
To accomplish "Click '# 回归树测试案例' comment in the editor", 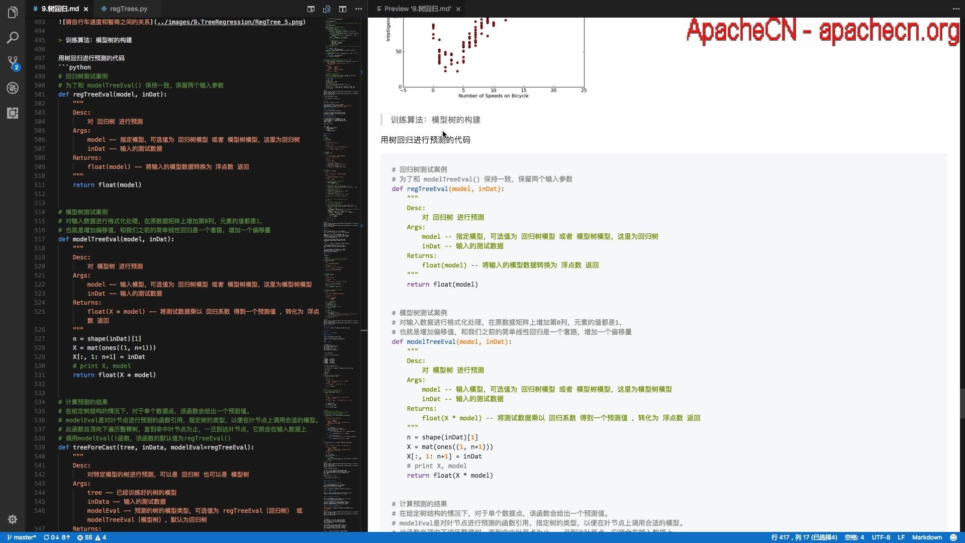I will pos(83,76).
